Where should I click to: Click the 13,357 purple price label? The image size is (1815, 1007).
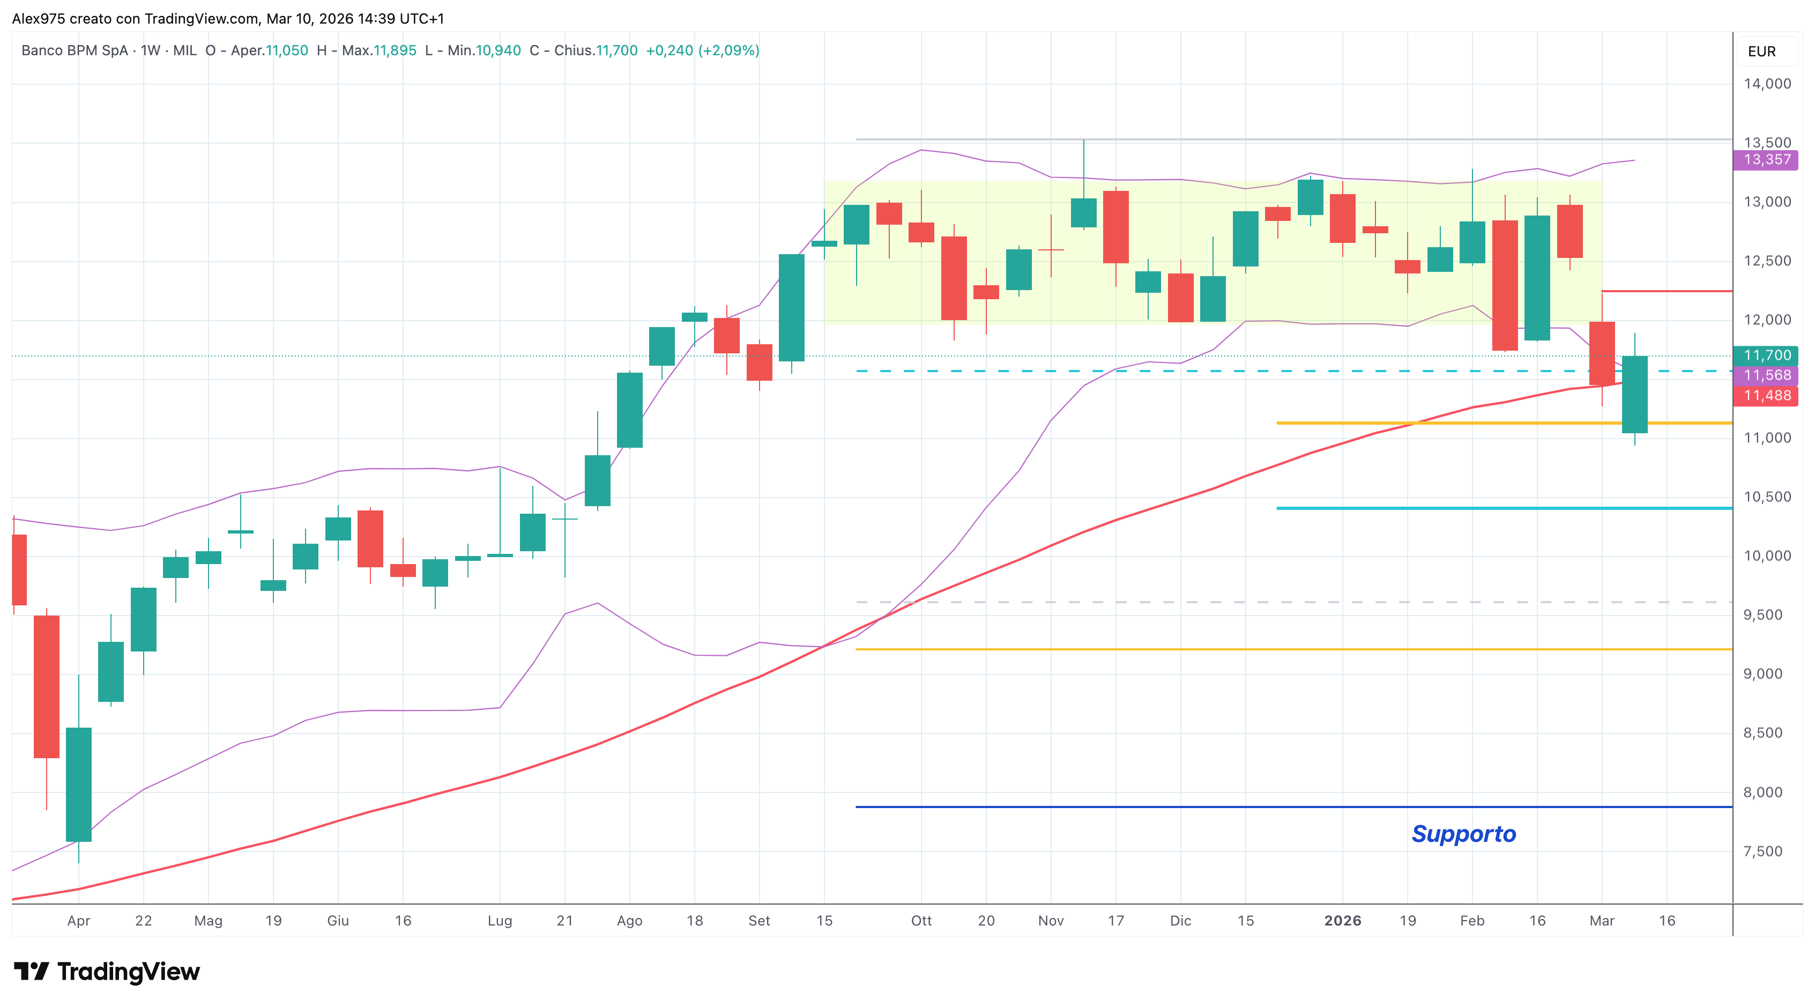tap(1766, 160)
